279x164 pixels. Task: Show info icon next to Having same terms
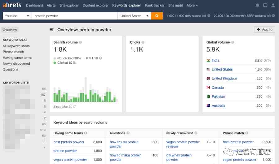(86, 133)
